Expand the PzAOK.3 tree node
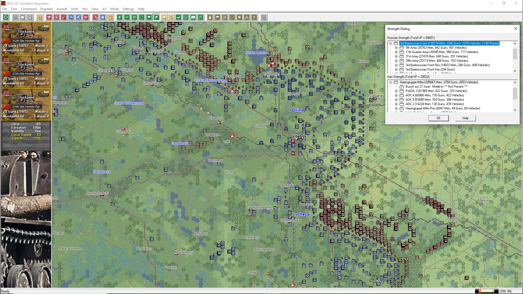 click(396, 91)
